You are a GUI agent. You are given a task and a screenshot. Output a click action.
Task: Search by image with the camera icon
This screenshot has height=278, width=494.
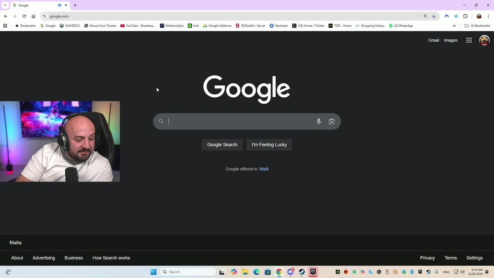[x=332, y=121]
